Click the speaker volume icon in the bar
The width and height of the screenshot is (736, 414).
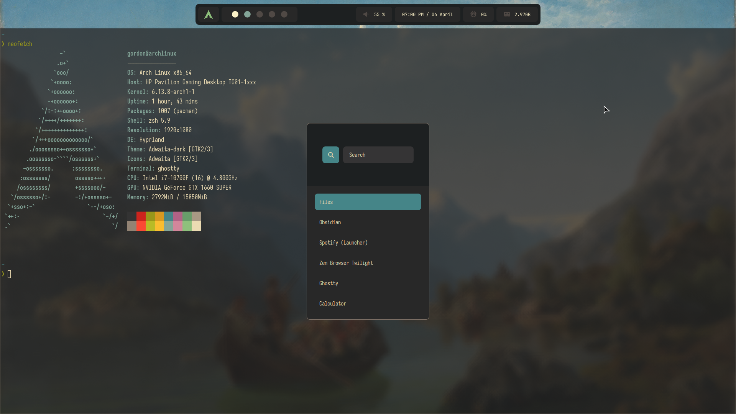coord(366,14)
